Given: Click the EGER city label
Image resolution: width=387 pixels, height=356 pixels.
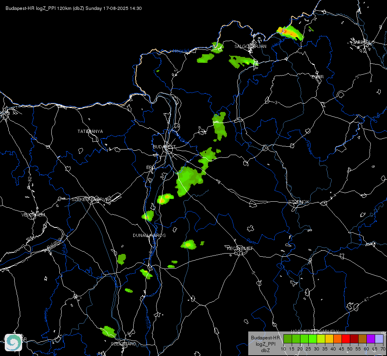Looking at the screenshot, I should point(318,77).
